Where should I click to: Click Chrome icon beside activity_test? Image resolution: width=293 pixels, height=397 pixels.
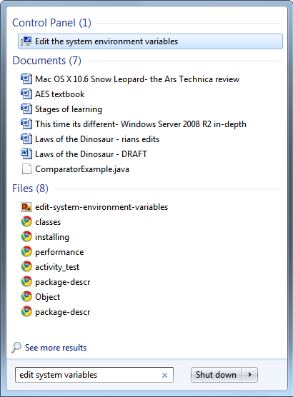point(26,266)
